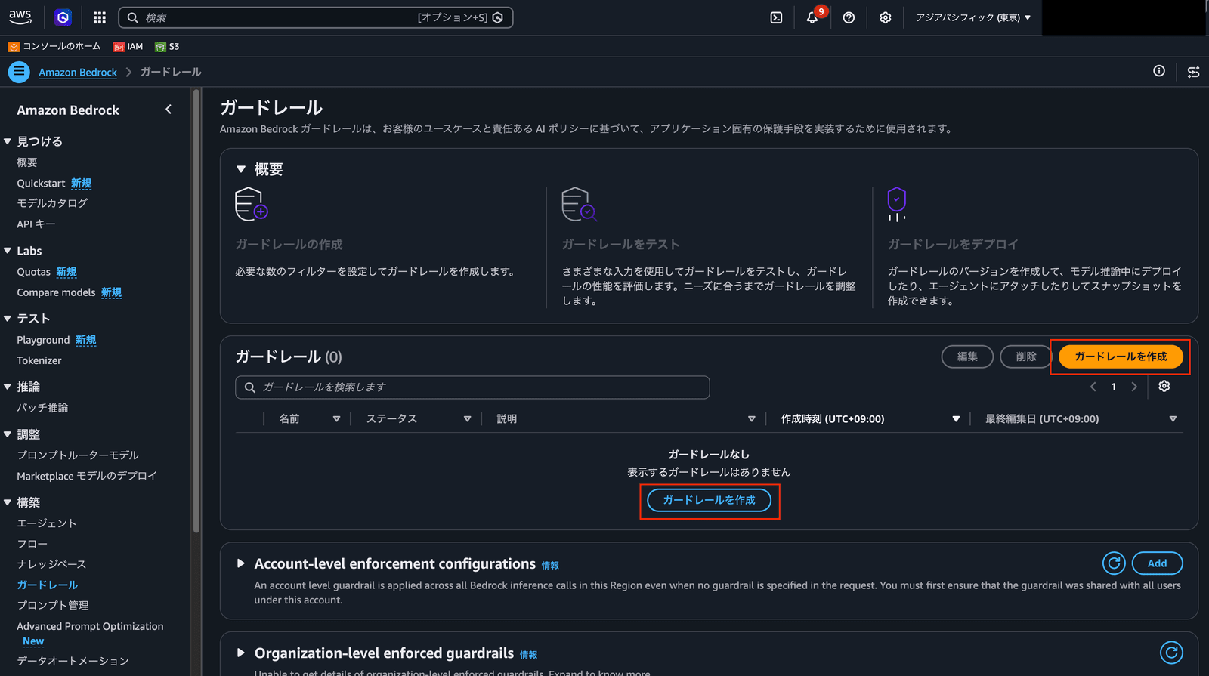Viewport: 1209px width, 676px height.
Task: Click orange ガードレールを作成 button
Action: pyautogui.click(x=1121, y=357)
